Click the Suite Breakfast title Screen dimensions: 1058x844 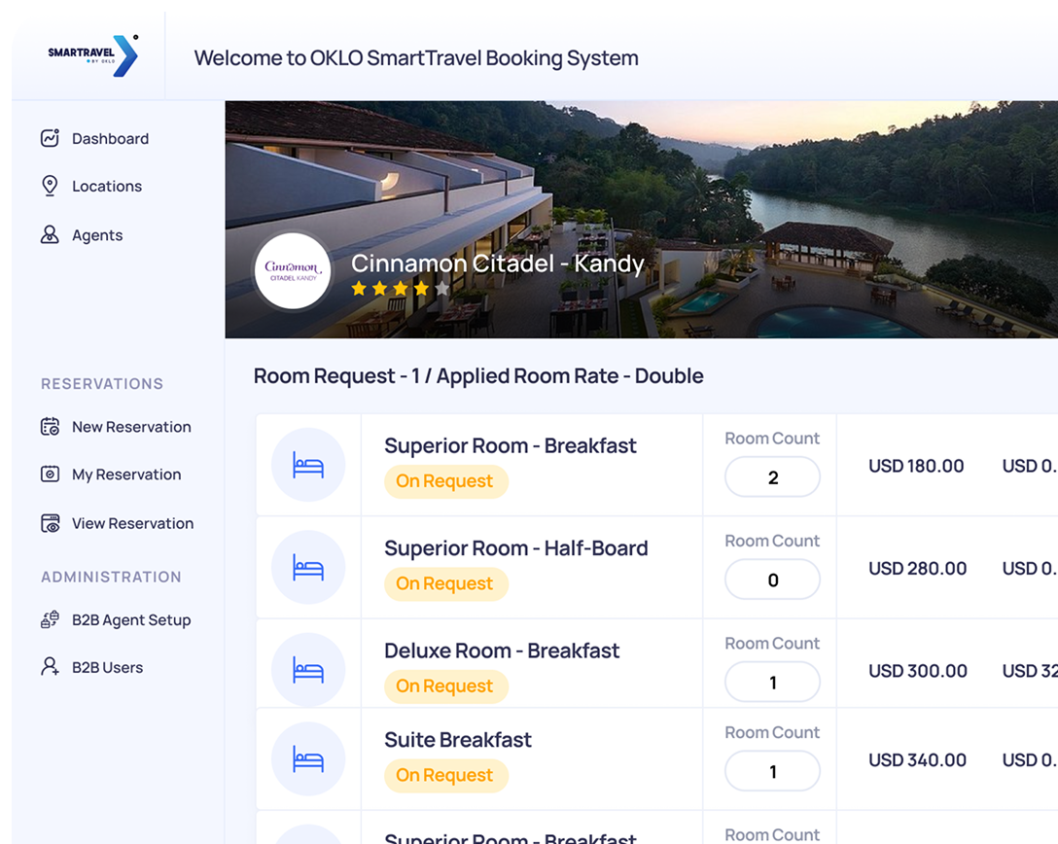[x=458, y=739]
